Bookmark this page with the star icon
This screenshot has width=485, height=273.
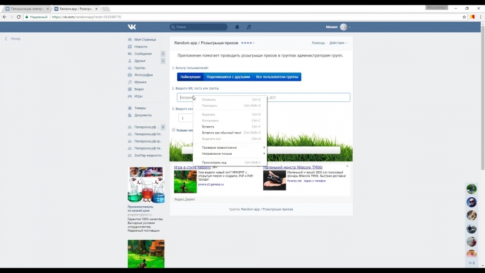tap(464, 17)
